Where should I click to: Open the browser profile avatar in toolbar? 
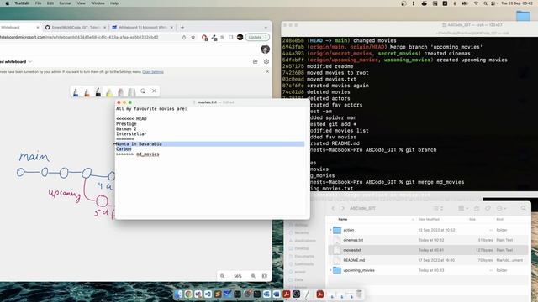(240, 37)
